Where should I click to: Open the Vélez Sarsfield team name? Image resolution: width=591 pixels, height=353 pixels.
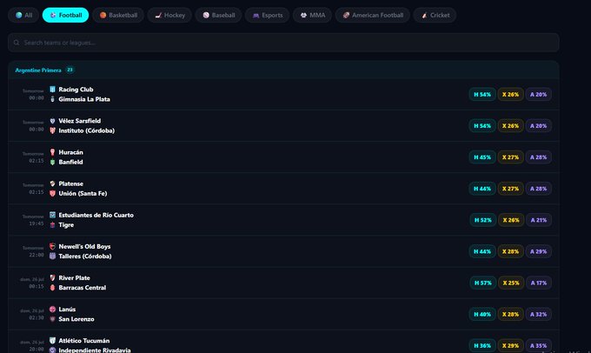pos(80,121)
